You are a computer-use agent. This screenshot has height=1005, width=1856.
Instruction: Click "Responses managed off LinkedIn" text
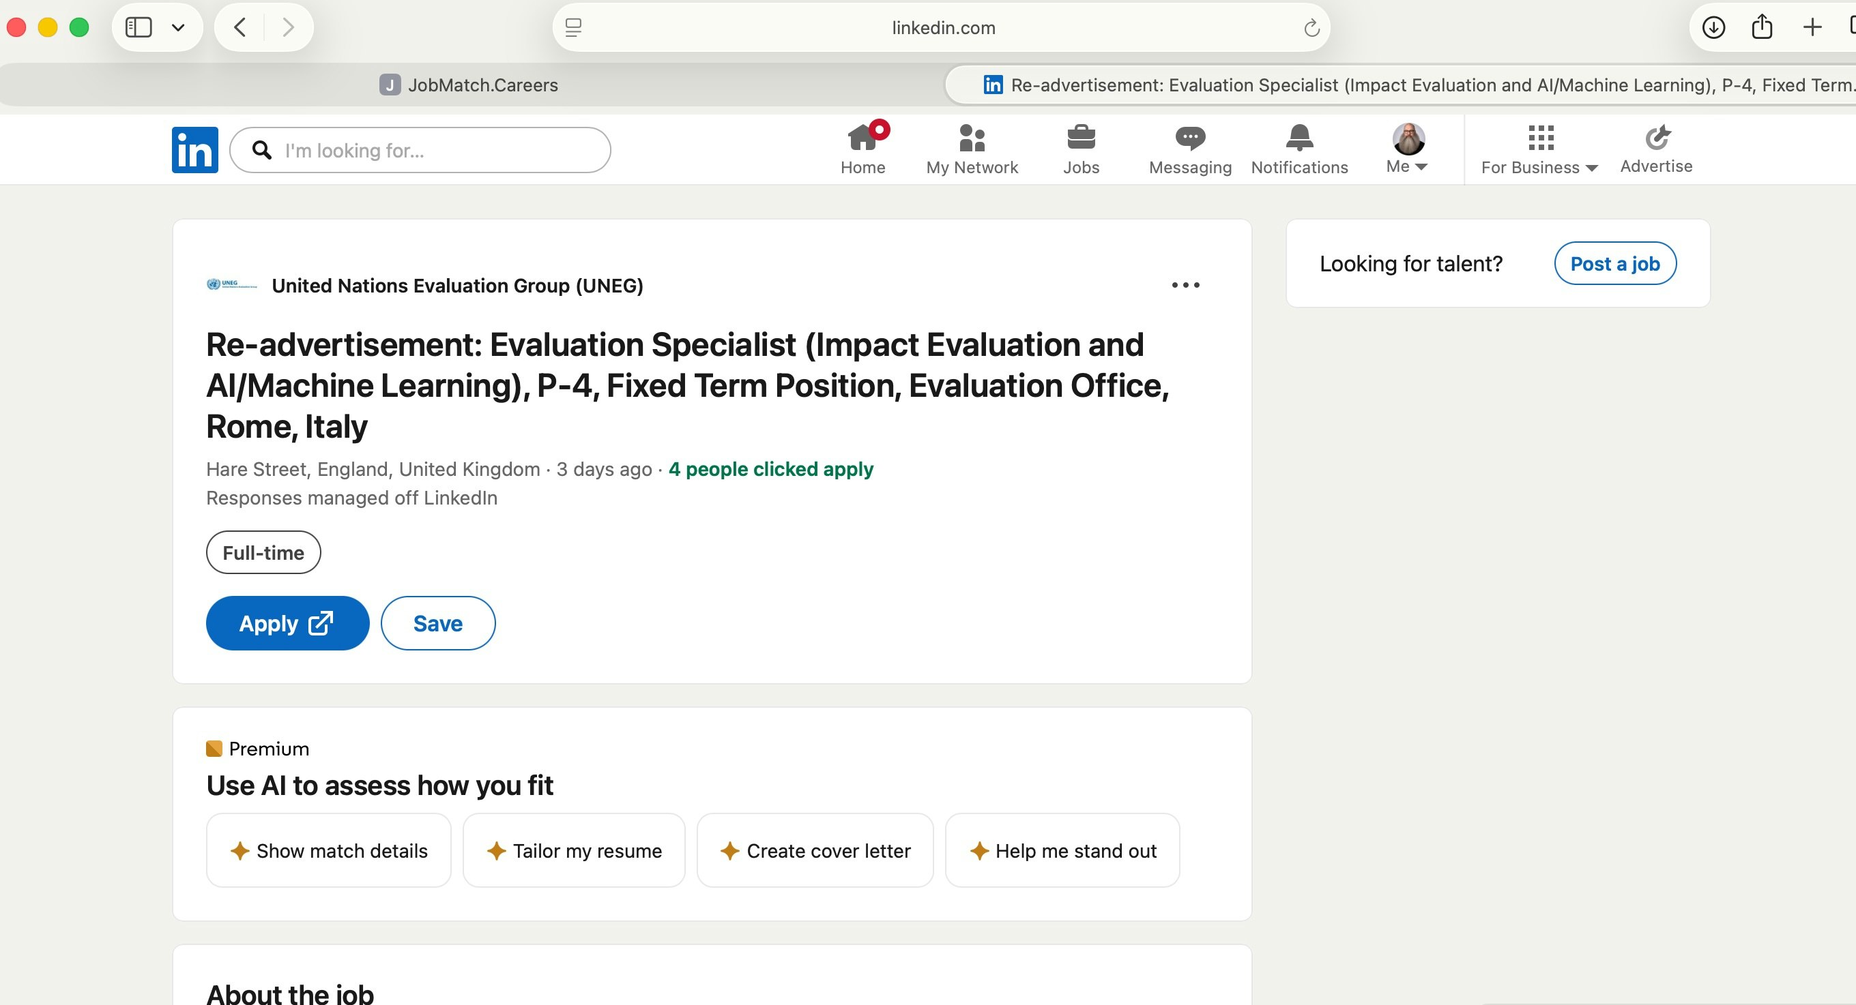[351, 498]
